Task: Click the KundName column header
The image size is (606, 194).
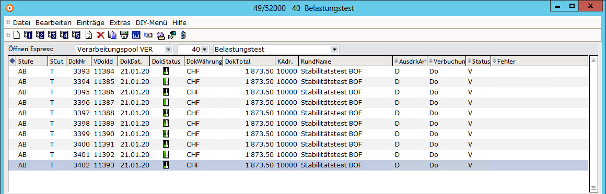Action: (x=345, y=61)
